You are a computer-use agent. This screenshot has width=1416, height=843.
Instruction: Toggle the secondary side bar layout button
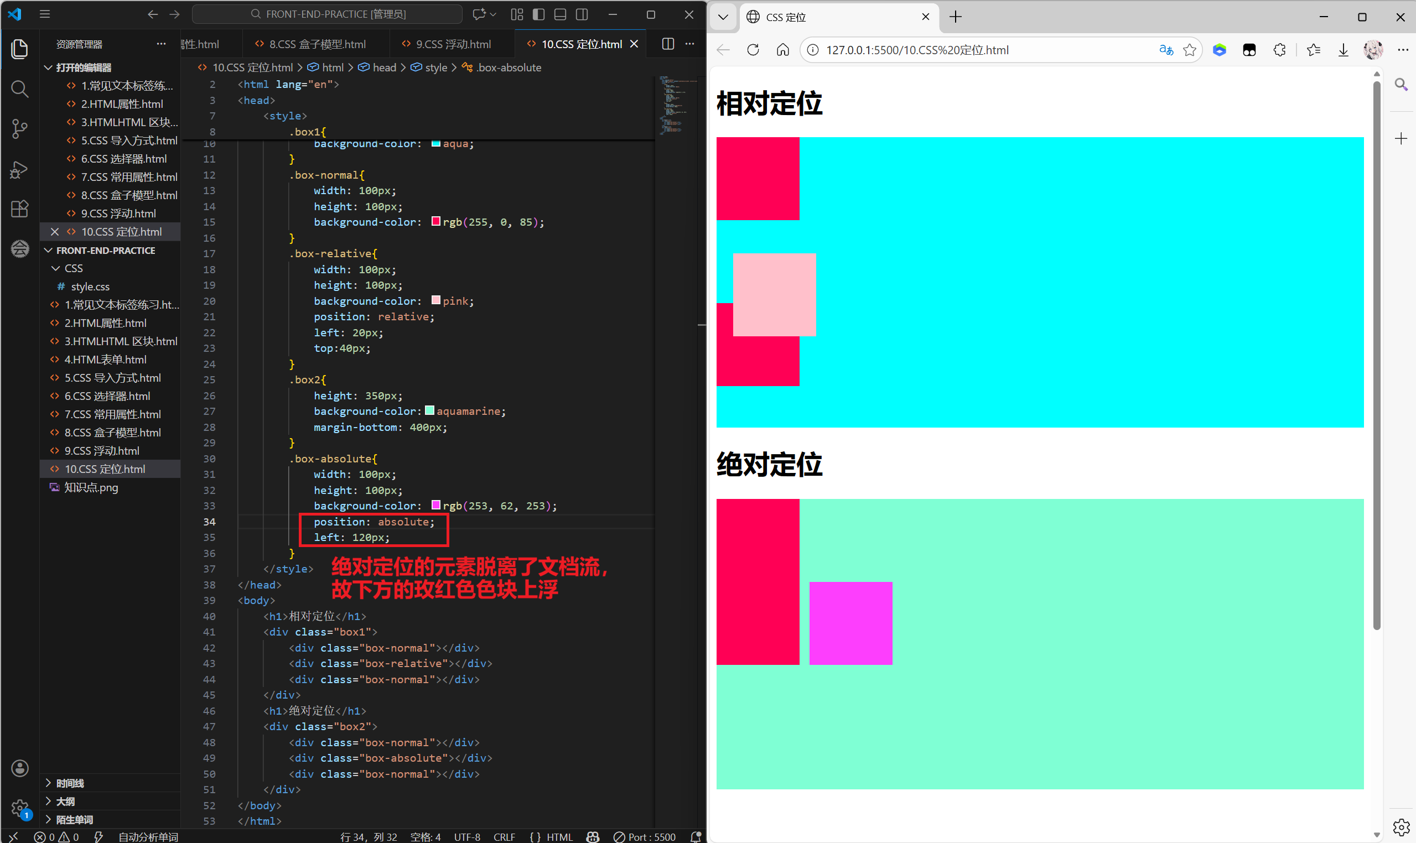[582, 14]
